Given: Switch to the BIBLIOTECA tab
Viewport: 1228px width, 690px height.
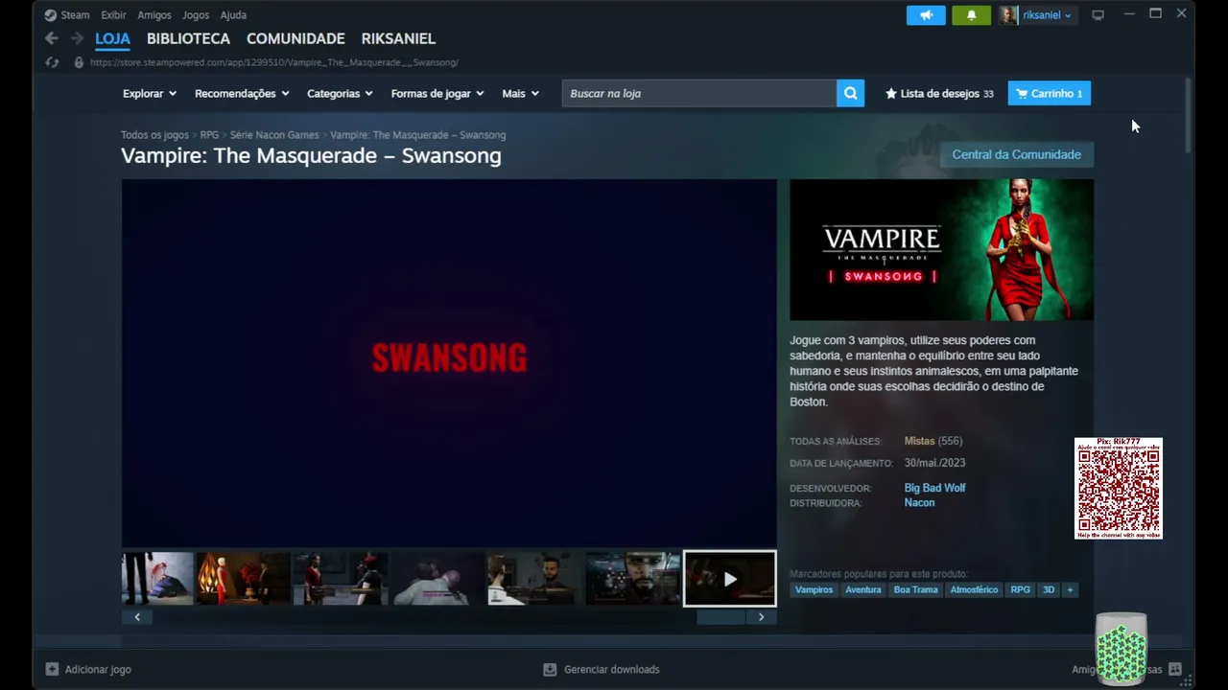Looking at the screenshot, I should pyautogui.click(x=188, y=38).
